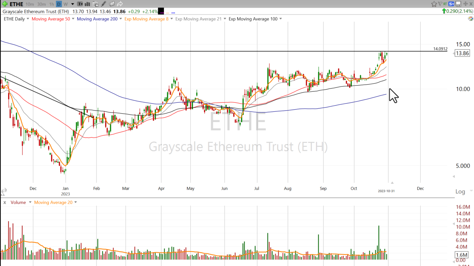Viewport: 474px width, 266px height.
Task: Open the chart template (T) menu
Action: 80,4
